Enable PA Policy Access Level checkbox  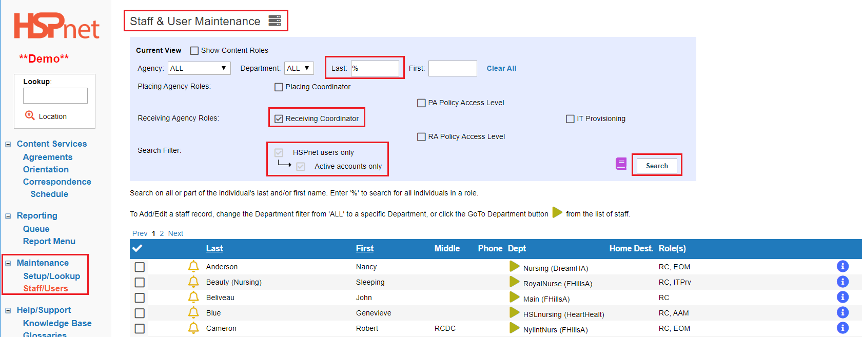421,103
